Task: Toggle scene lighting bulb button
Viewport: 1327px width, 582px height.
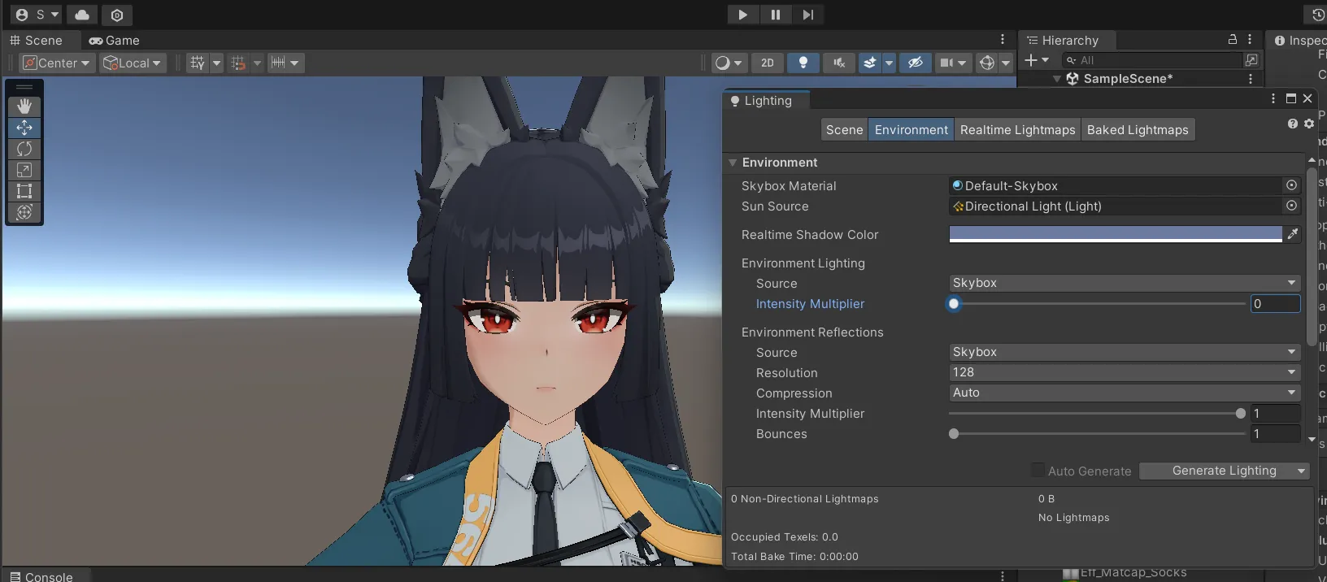Action: point(803,63)
